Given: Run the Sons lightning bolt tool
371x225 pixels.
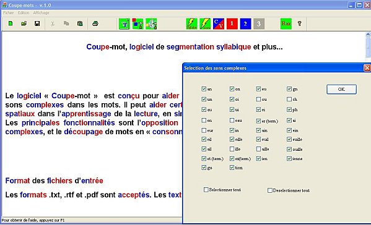Looking at the screenshot, I should (x=205, y=24).
